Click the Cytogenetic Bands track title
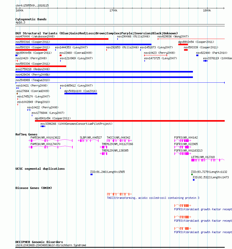 [x=31, y=19]
